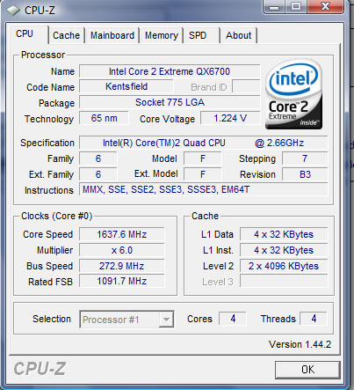Click the Core Voltage value field
The width and height of the screenshot is (354, 390).
pos(230,118)
